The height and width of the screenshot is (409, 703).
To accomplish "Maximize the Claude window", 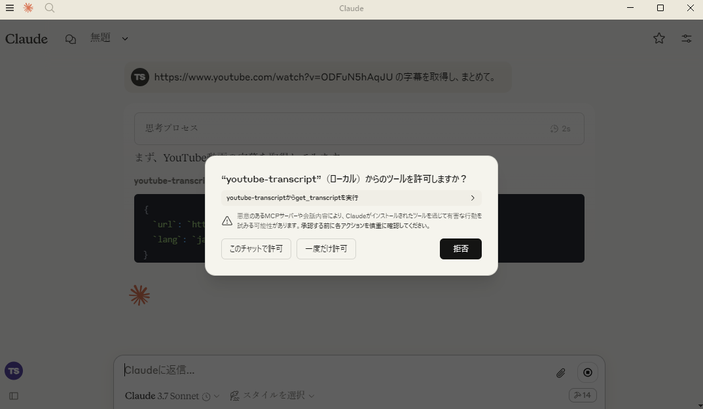I will [x=660, y=8].
